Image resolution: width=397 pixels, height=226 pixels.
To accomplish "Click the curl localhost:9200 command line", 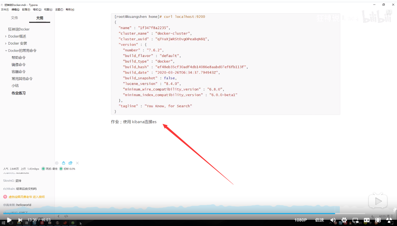I will click(x=160, y=17).
